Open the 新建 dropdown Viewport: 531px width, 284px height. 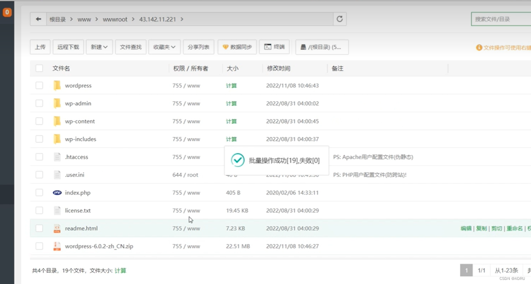pos(99,47)
